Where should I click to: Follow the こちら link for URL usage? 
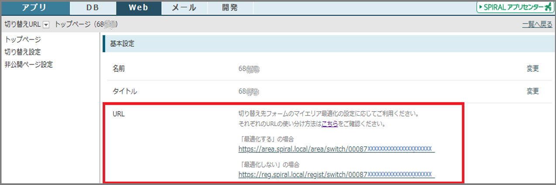click(329, 124)
